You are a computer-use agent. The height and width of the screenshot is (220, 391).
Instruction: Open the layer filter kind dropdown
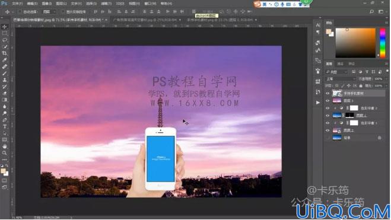click(x=336, y=72)
